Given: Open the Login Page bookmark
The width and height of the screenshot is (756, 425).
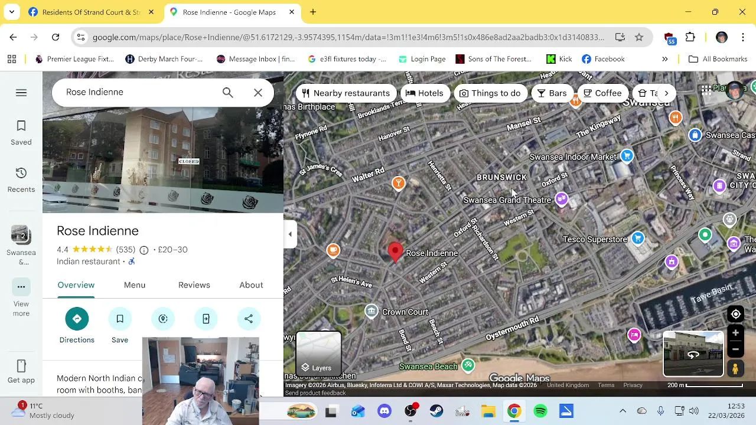Looking at the screenshot, I should coord(422,59).
